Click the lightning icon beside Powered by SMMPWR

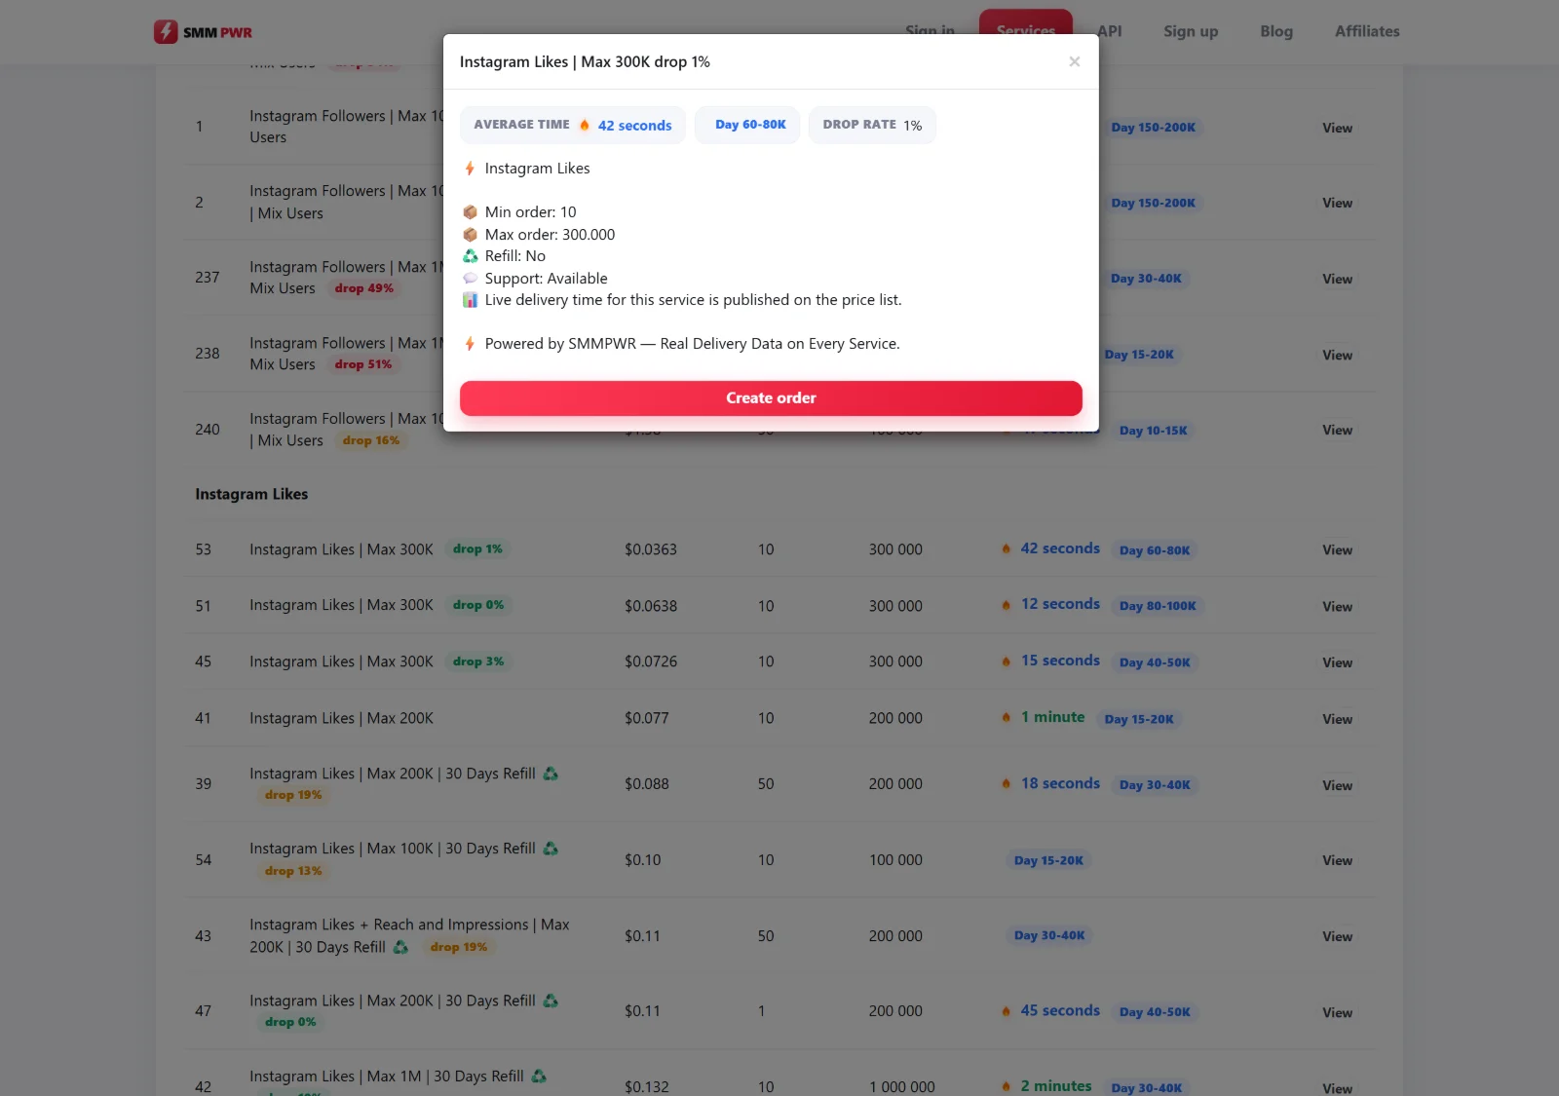pyautogui.click(x=470, y=344)
